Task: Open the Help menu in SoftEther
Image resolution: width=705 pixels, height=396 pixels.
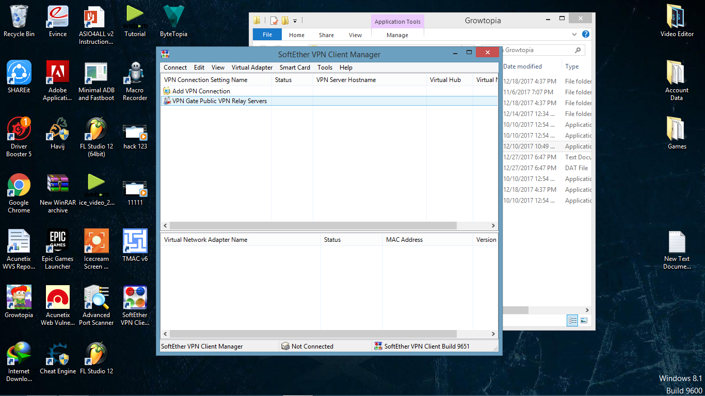Action: pos(346,68)
